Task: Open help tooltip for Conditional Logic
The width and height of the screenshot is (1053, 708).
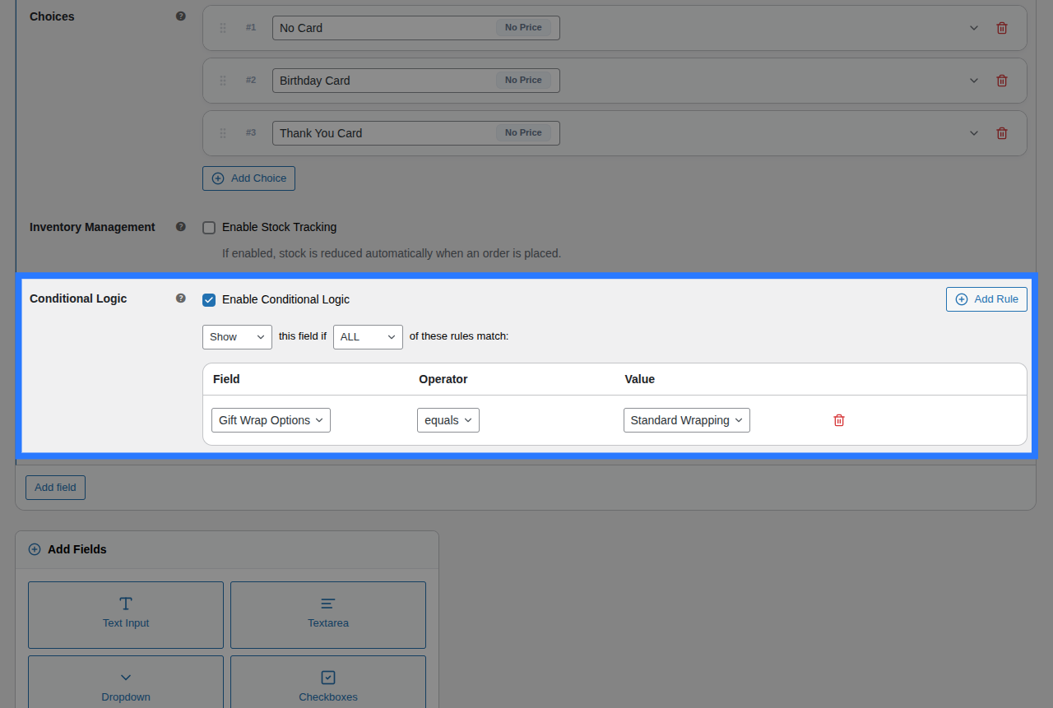Action: pos(181,298)
